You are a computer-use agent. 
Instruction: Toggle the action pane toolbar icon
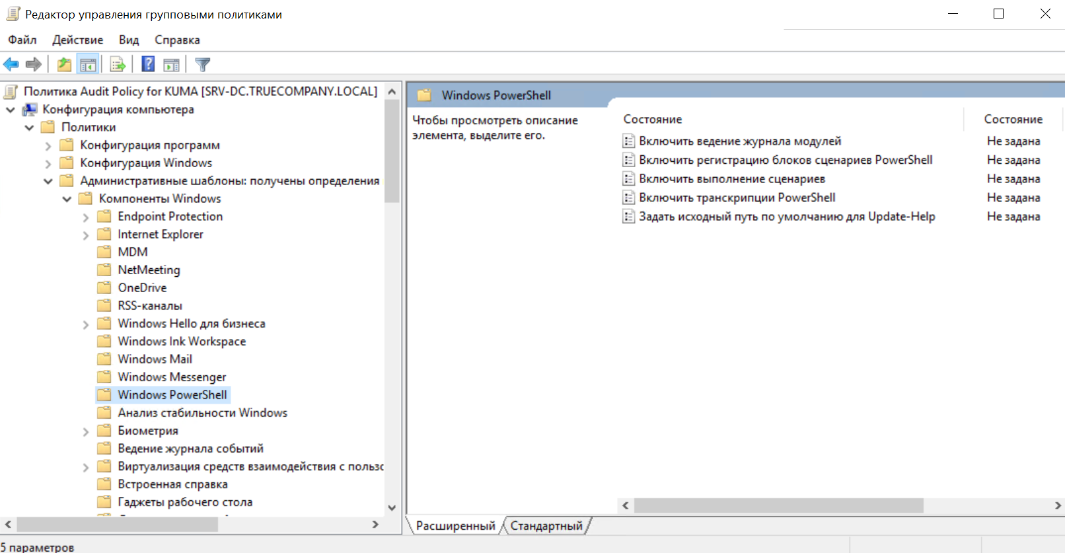pyautogui.click(x=171, y=64)
